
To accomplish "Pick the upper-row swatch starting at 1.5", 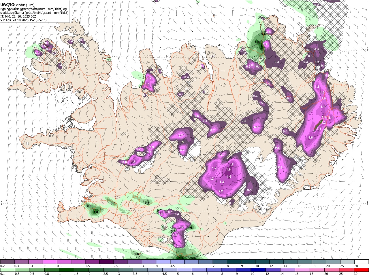I will (92, 262).
